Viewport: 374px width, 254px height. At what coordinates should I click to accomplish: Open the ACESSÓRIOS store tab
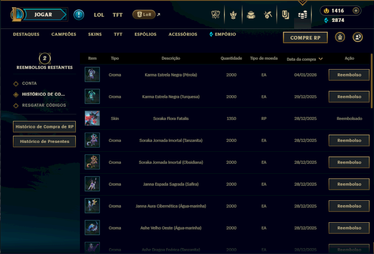(x=183, y=34)
